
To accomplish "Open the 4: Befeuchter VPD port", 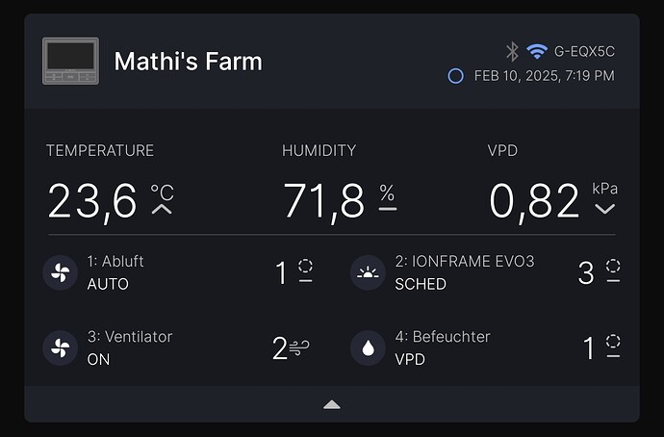I will pyautogui.click(x=486, y=348).
